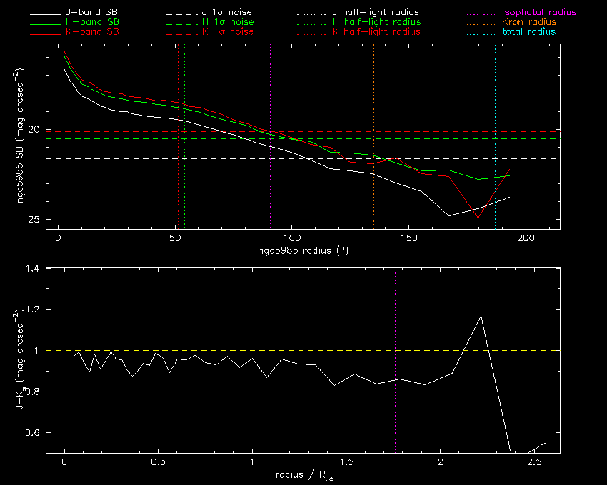Click the 200 tick label on upper plot

point(525,238)
